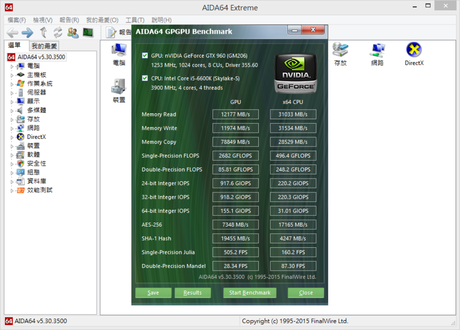Expand the 存放 storage tree node
The image size is (460, 330).
tap(12, 120)
